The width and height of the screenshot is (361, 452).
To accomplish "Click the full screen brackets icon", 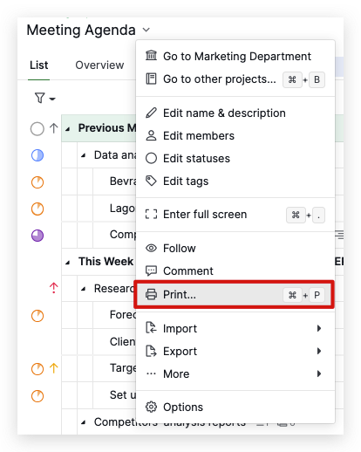I will (151, 215).
